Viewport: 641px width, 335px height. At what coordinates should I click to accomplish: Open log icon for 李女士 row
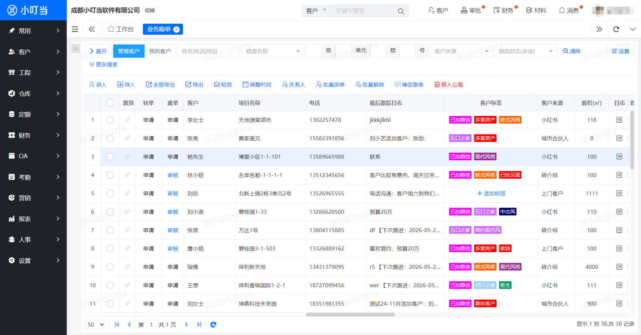click(619, 120)
